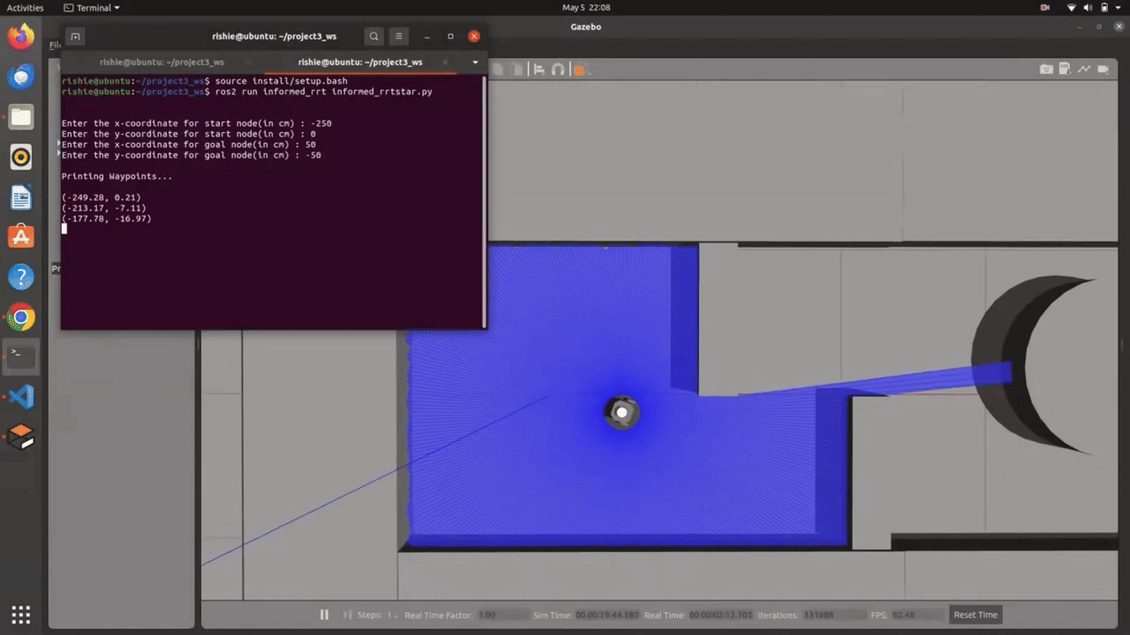Screen dimensions: 1130x635
Task: Click Gazebo copy icon in toolbar
Action: pos(498,69)
